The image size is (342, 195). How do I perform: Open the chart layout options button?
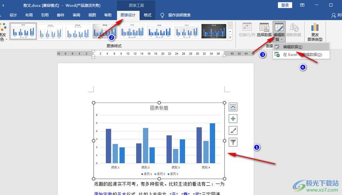coord(233,107)
